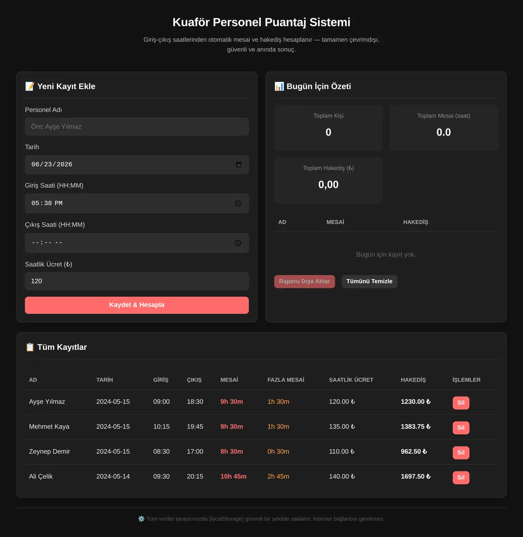Image resolution: width=523 pixels, height=537 pixels.
Task: Click mesai value 10h 45m
Action: pos(234,476)
